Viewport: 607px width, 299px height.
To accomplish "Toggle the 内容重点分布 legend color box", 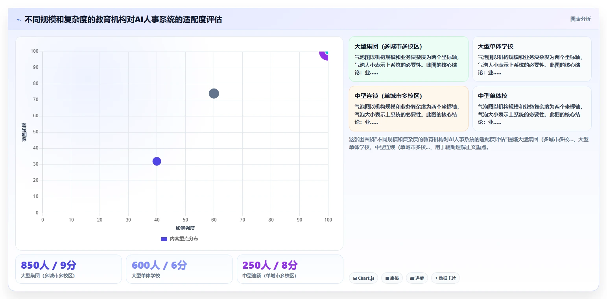I will 164,239.
